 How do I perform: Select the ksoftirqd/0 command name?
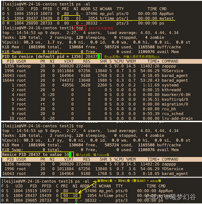point(175,99)
